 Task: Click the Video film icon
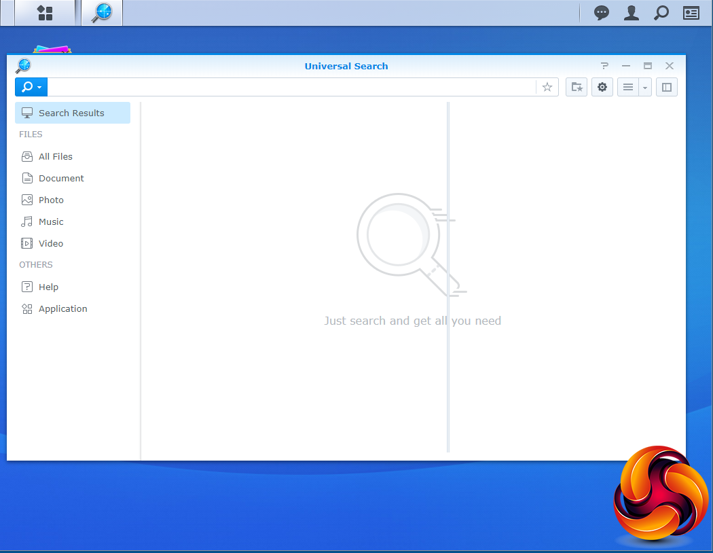(x=27, y=243)
